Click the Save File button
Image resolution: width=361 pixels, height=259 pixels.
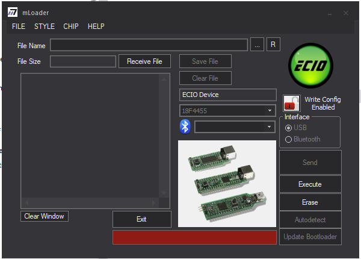205,61
